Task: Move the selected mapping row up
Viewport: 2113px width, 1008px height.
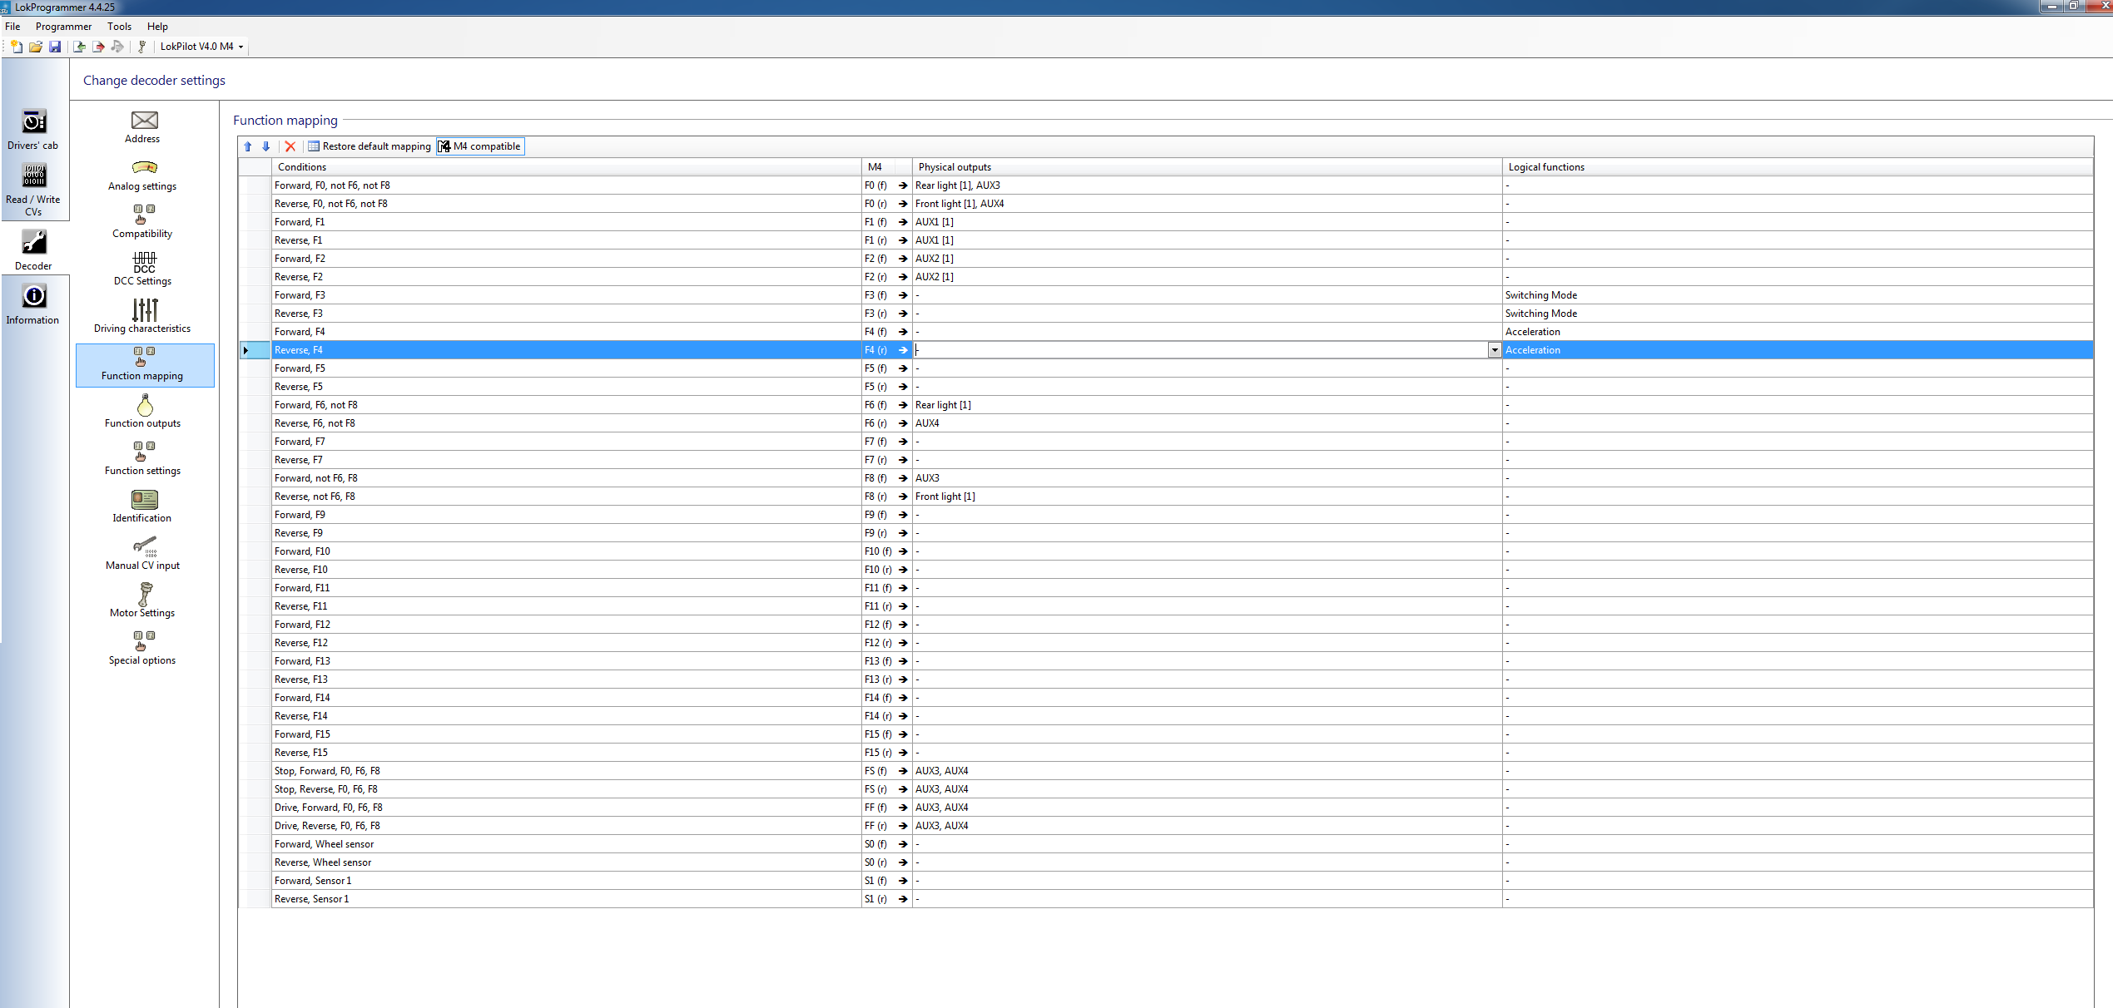Action: pyautogui.click(x=248, y=146)
